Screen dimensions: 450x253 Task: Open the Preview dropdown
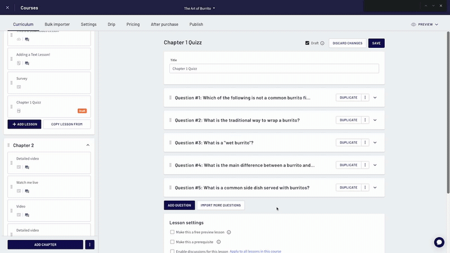pyautogui.click(x=425, y=24)
